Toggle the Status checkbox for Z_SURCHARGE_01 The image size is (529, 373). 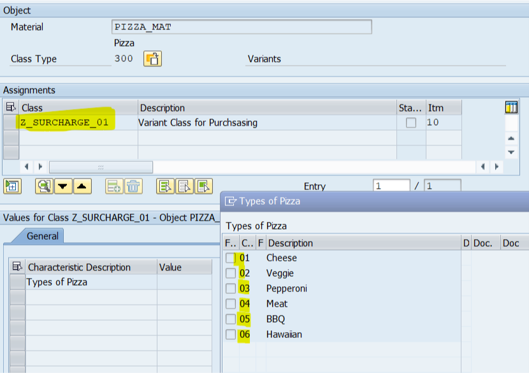point(411,122)
